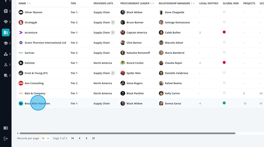Go to the next page
This screenshot has width=264, height=147.
pos(87,138)
